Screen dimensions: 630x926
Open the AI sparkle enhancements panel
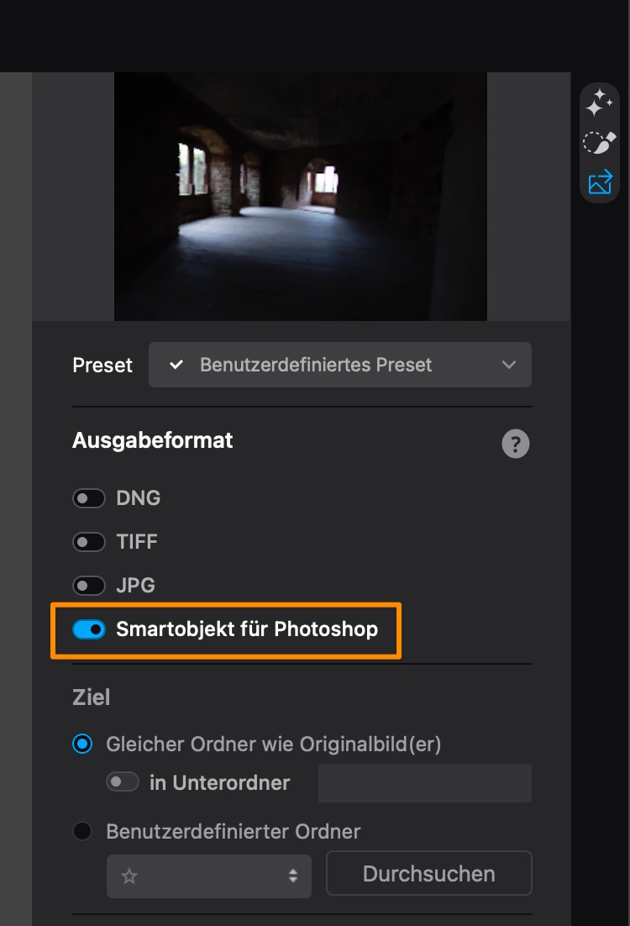600,103
